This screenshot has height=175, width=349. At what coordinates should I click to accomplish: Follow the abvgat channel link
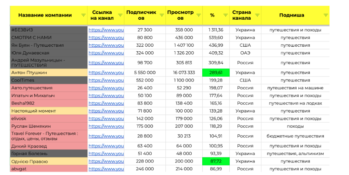click(x=106, y=169)
